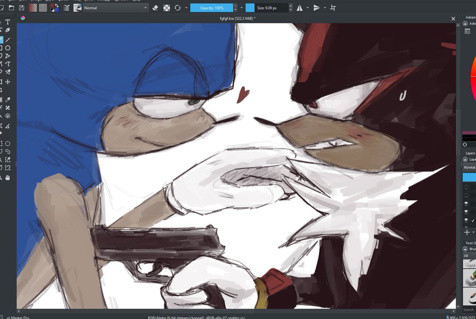Save the document with the floppy icon
The height and width of the screenshot is (319, 476).
point(21,8)
